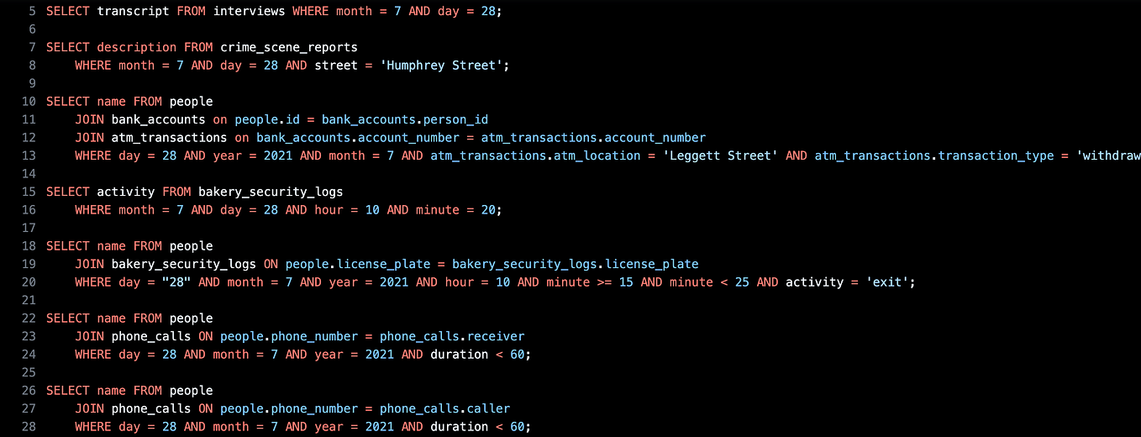Click line number 10 in the gutter

coord(29,101)
